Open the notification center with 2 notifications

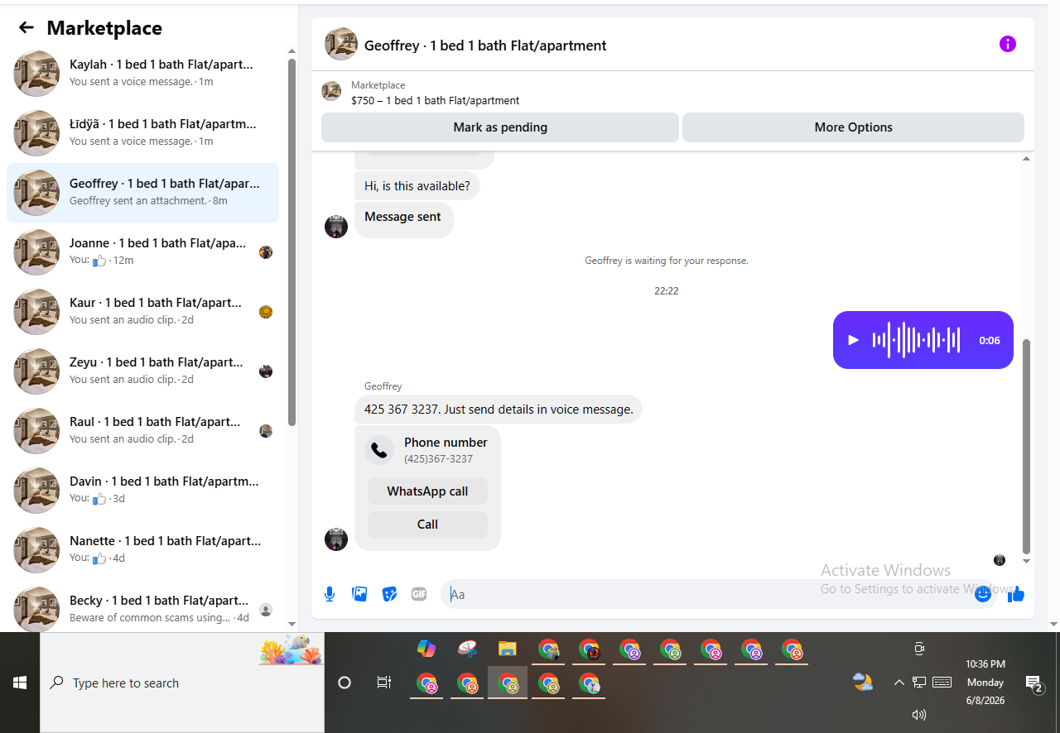tap(1033, 683)
